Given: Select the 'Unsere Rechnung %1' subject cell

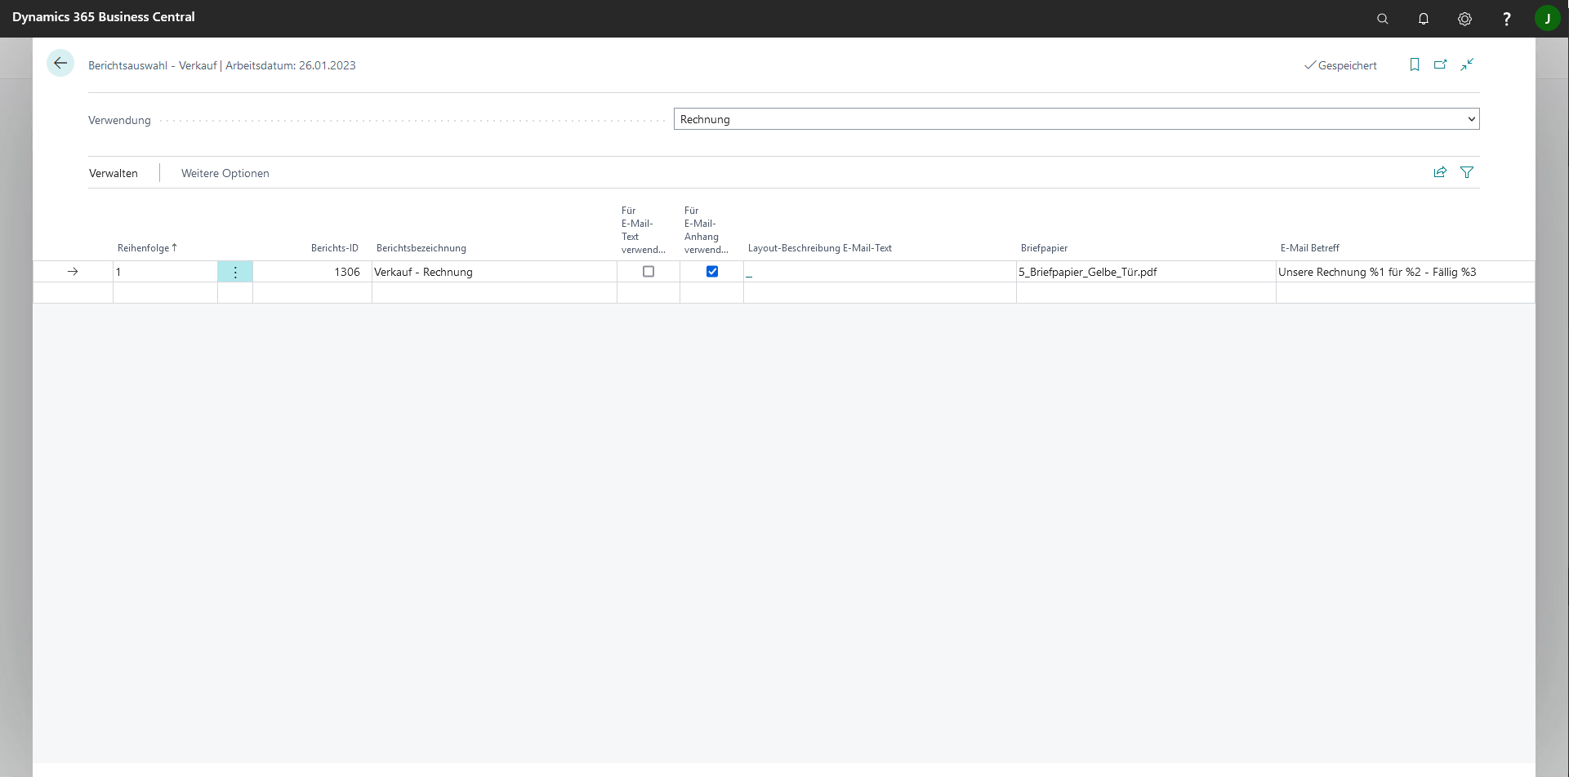Looking at the screenshot, I should click(x=1405, y=272).
